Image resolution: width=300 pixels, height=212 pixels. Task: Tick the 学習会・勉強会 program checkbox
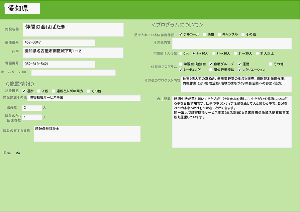[x=181, y=64]
